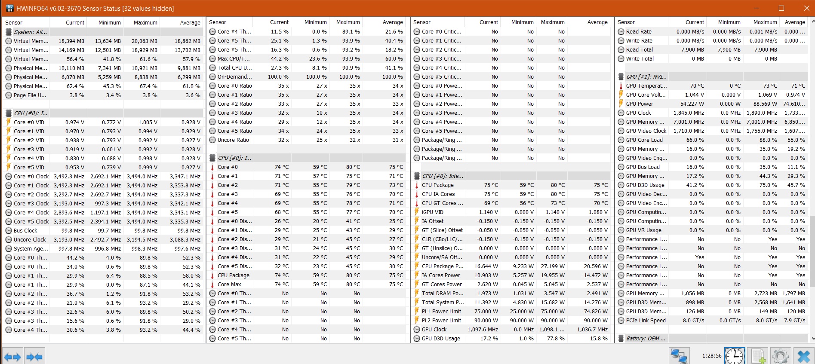Screen dimensions: 815x364
Task: Click the icon beside Bus Clock
Action: pyautogui.click(x=9, y=230)
